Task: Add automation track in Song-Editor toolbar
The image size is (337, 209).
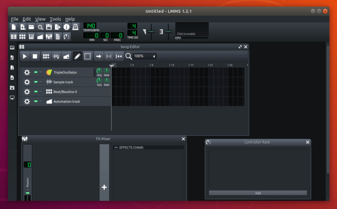Action: (x=66, y=57)
